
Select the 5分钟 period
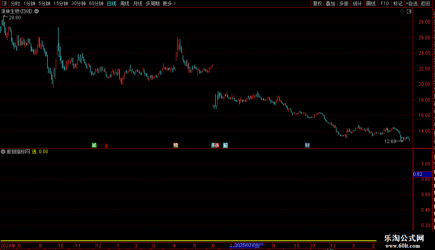[44, 3]
